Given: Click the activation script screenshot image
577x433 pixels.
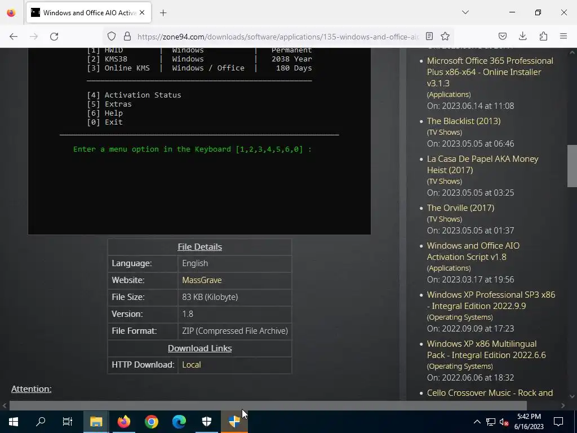Looking at the screenshot, I should point(199,141).
